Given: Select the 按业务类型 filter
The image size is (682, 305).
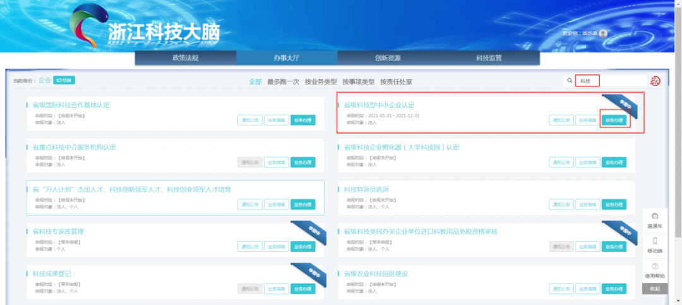Looking at the screenshot, I should coord(321,81).
